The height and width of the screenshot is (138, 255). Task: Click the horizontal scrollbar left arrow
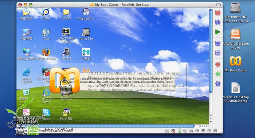pyautogui.click(x=203, y=126)
